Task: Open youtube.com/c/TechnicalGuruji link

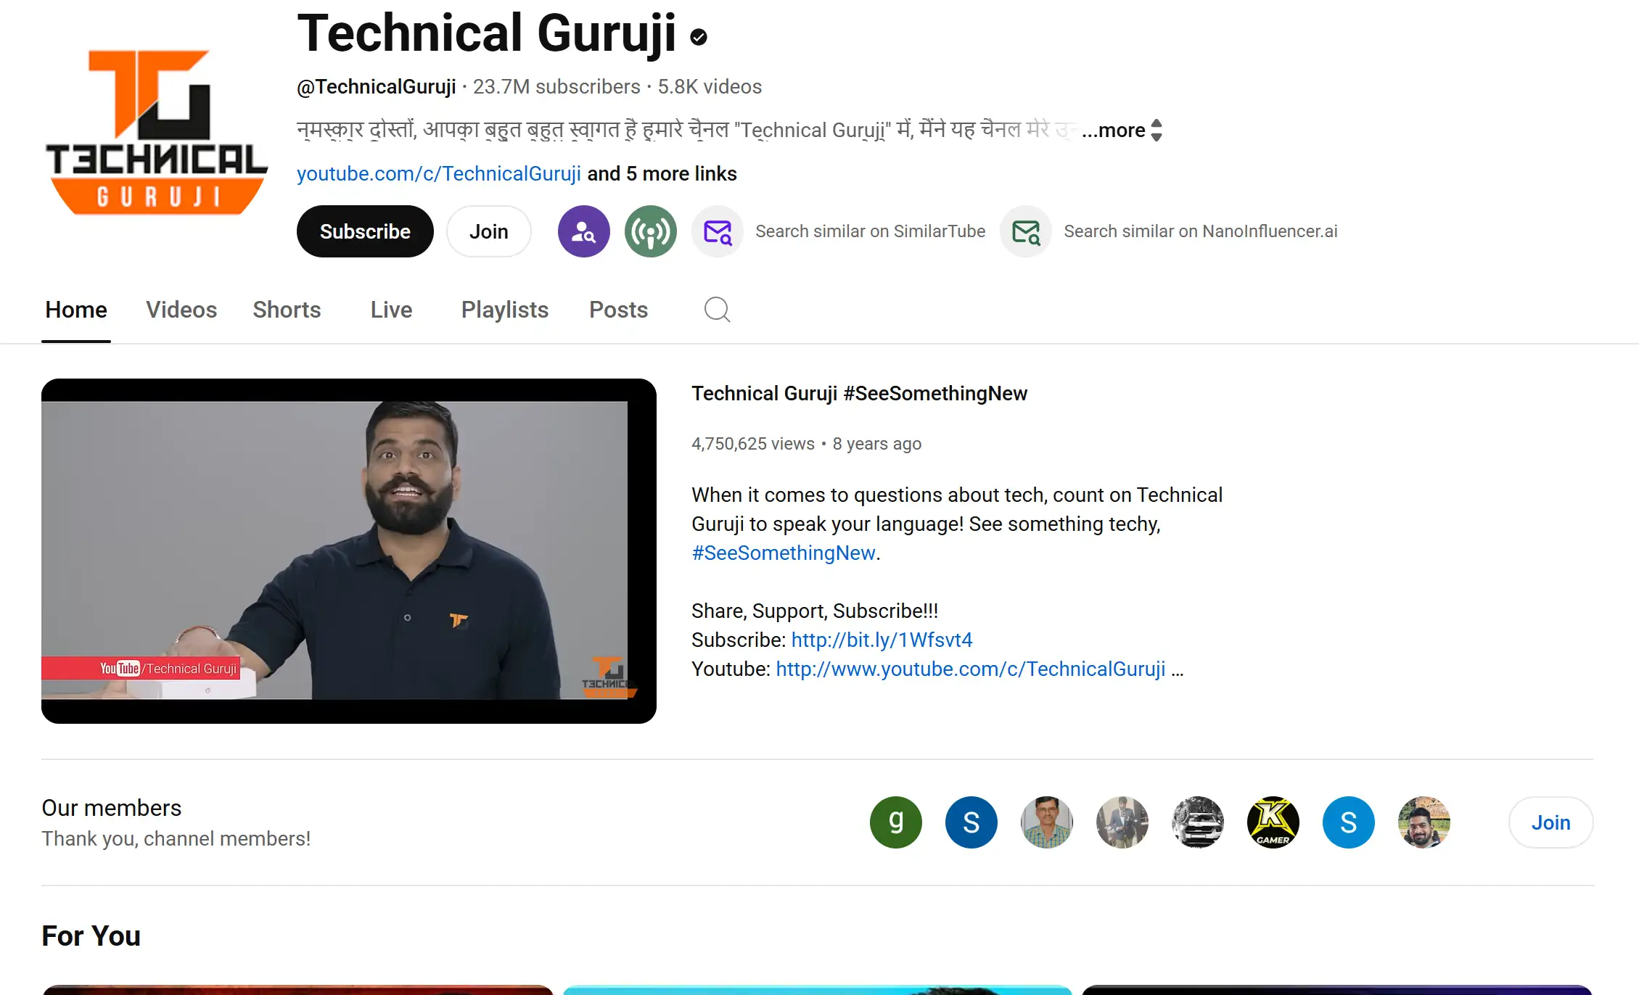Action: [439, 174]
